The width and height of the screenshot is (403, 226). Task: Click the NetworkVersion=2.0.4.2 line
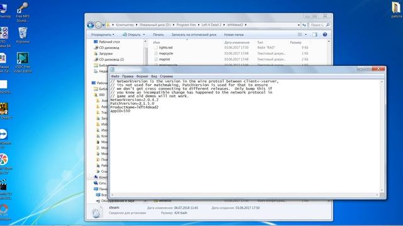(x=134, y=100)
